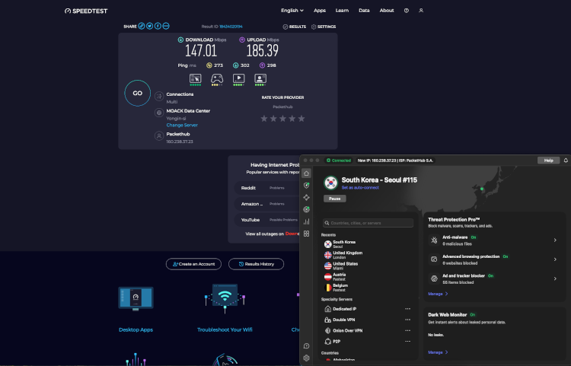Click the MOACK Data Center globe icon
The width and height of the screenshot is (571, 366).
[x=159, y=113]
